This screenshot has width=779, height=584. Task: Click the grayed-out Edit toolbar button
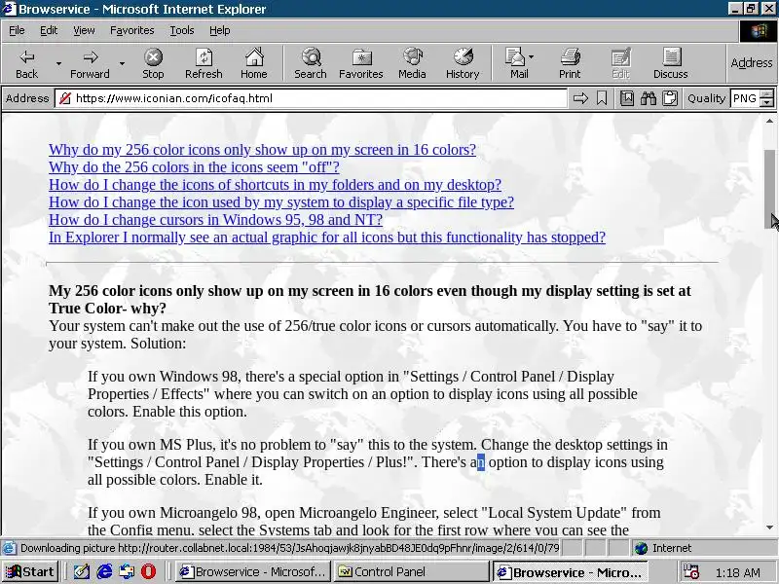pos(620,63)
